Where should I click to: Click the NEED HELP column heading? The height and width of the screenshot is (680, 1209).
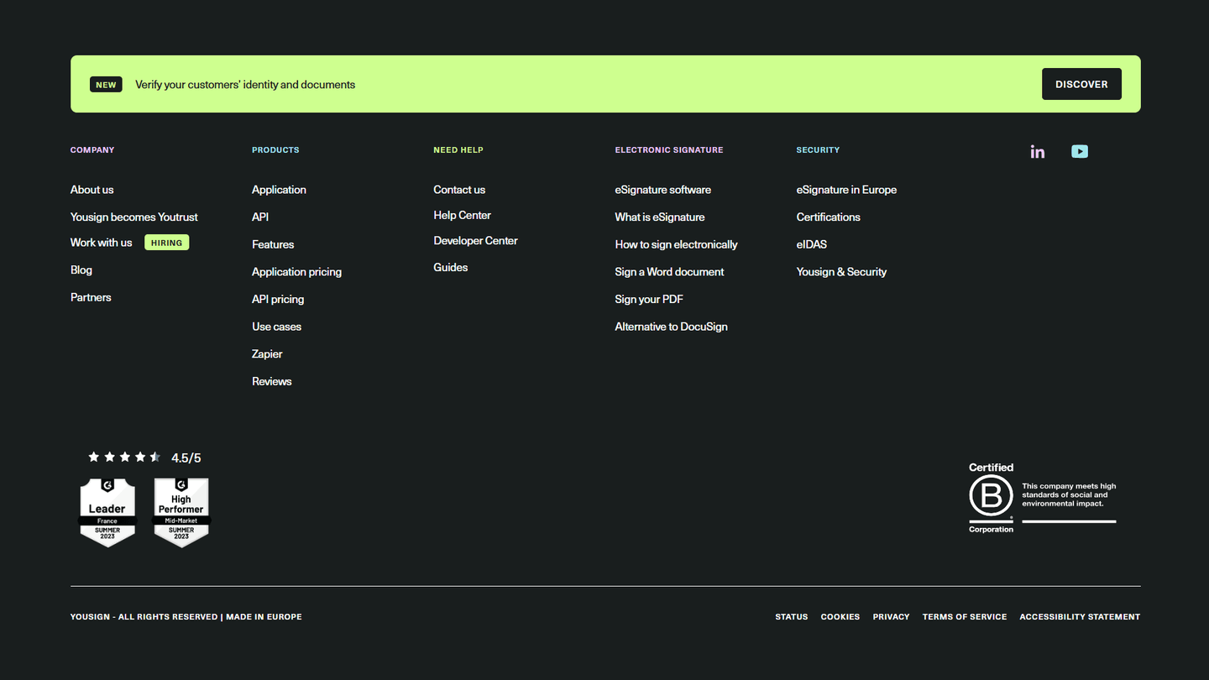pyautogui.click(x=458, y=150)
